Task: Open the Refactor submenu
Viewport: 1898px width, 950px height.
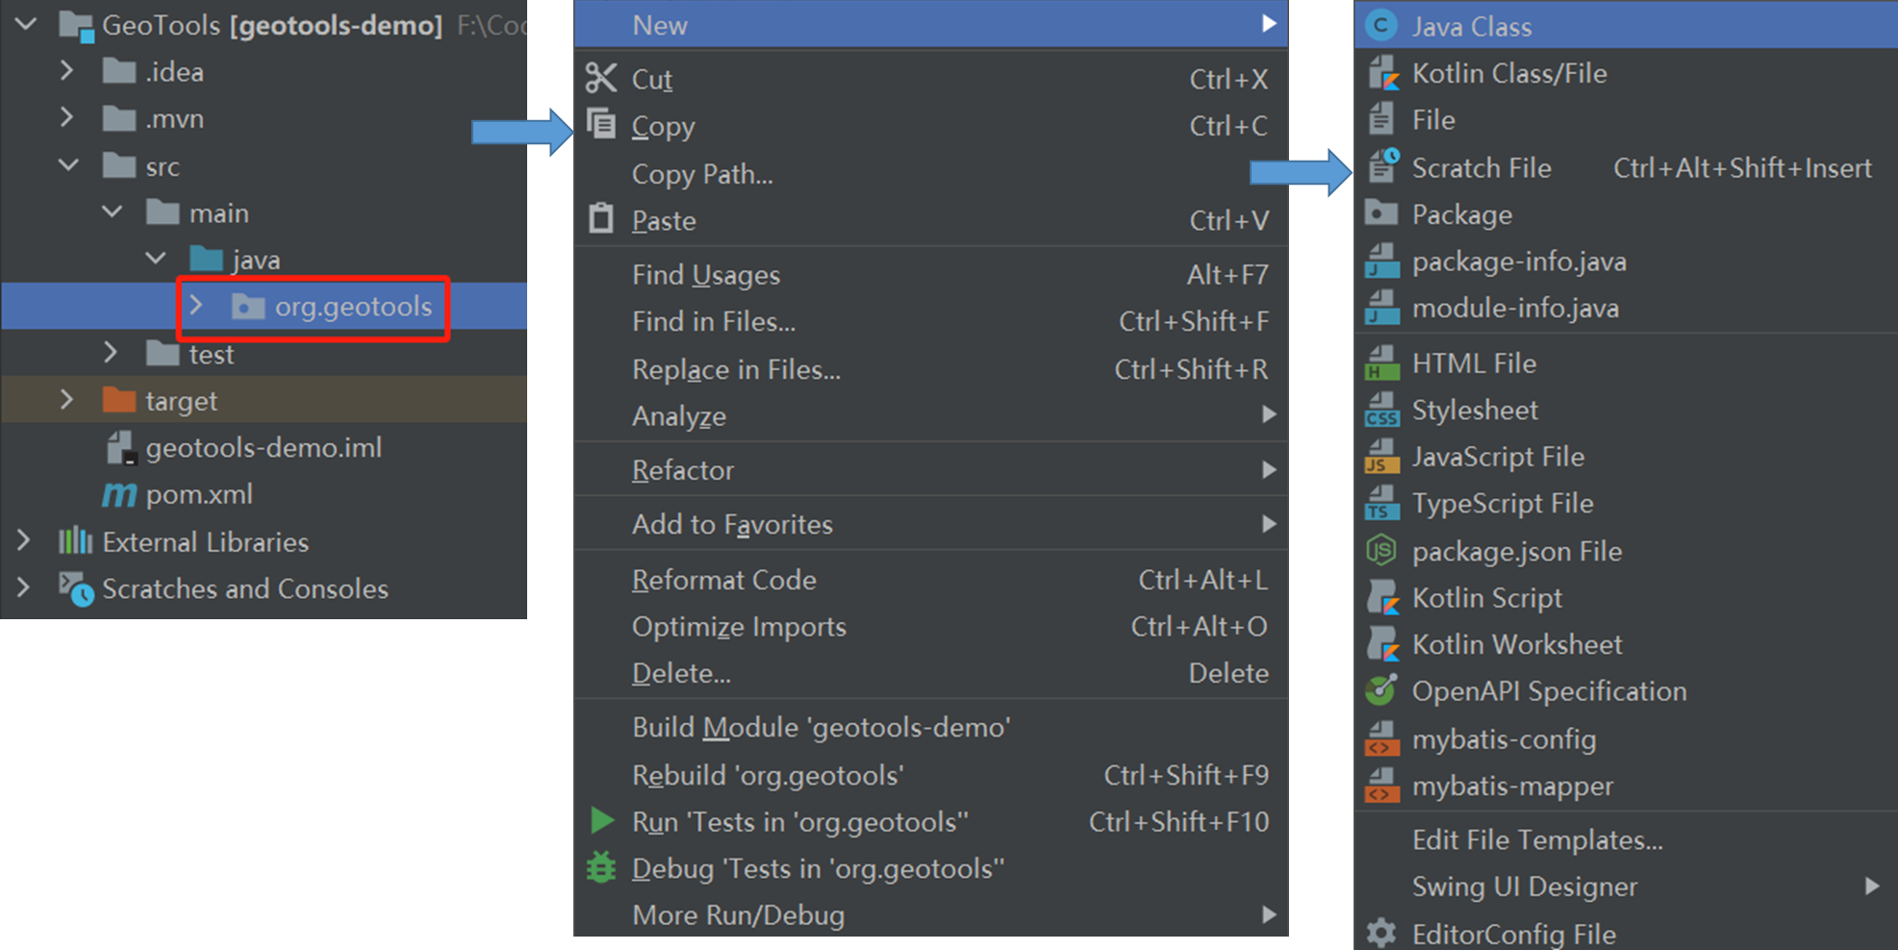Action: pyautogui.click(x=683, y=470)
